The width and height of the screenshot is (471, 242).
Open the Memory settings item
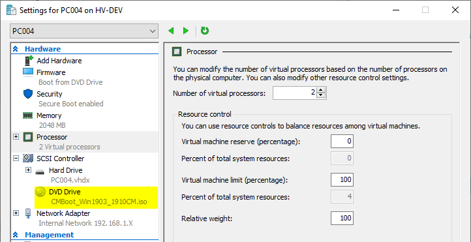point(49,115)
